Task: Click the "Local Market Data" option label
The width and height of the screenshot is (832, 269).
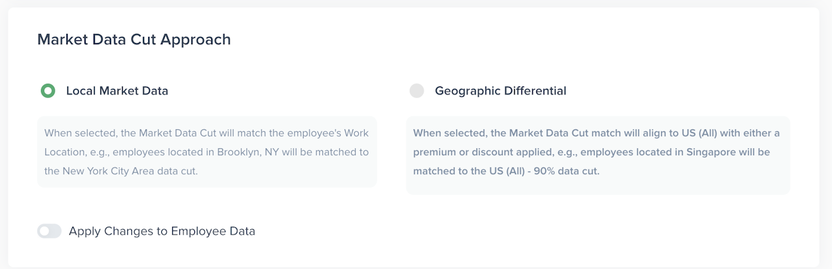Action: [x=117, y=91]
